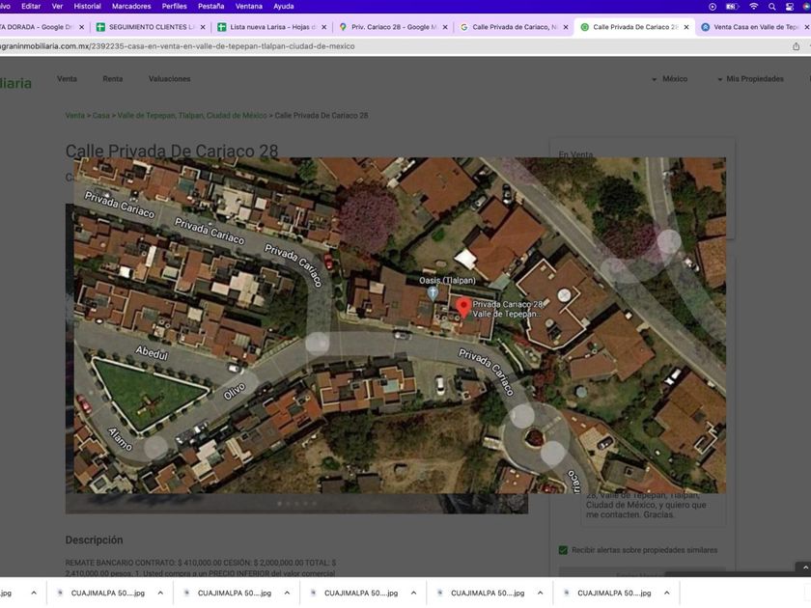Click the share icon in the address bar
This screenshot has height=608, width=811.
pos(796,46)
